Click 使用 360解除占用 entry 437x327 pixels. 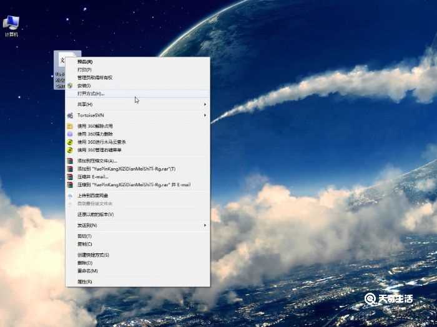click(138, 126)
